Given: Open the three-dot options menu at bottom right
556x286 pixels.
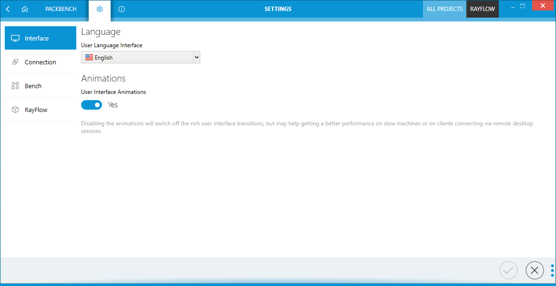Looking at the screenshot, I should pos(552,270).
